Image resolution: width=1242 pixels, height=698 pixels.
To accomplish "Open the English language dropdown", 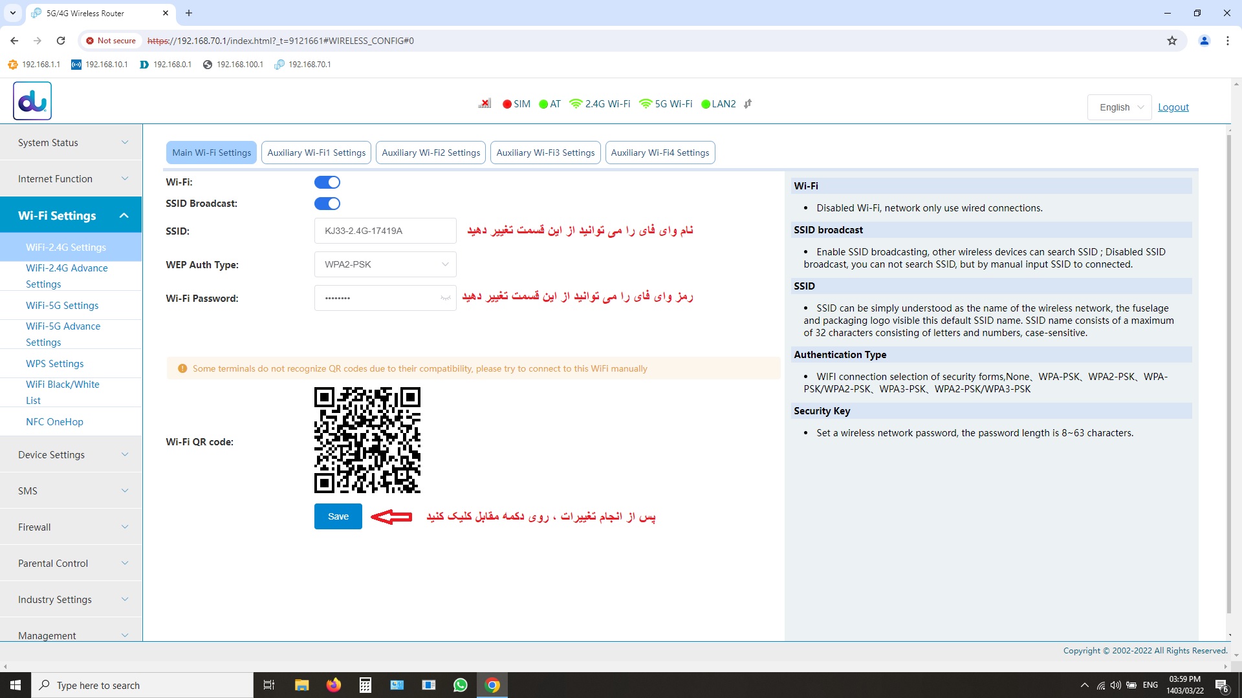I will coord(1119,107).
